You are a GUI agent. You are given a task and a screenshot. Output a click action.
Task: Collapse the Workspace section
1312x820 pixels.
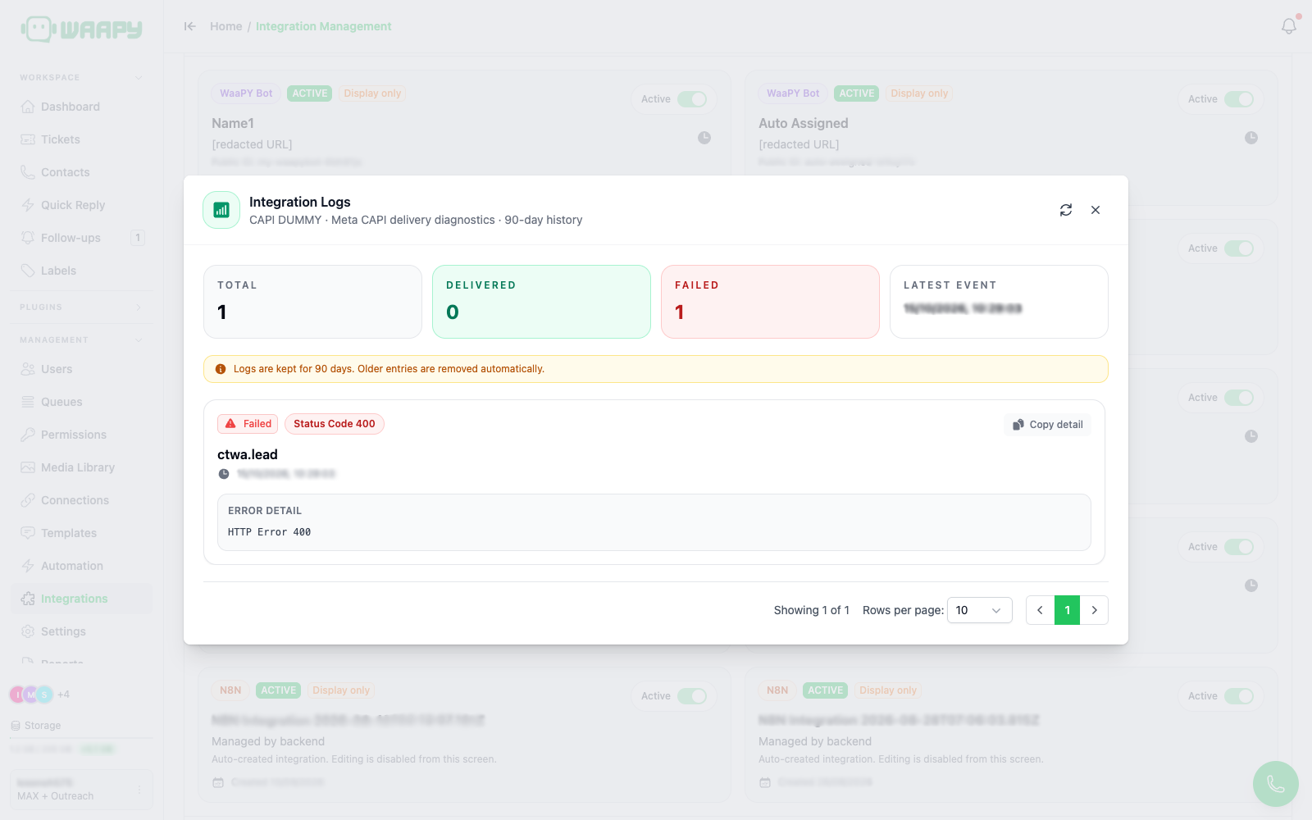(x=139, y=78)
